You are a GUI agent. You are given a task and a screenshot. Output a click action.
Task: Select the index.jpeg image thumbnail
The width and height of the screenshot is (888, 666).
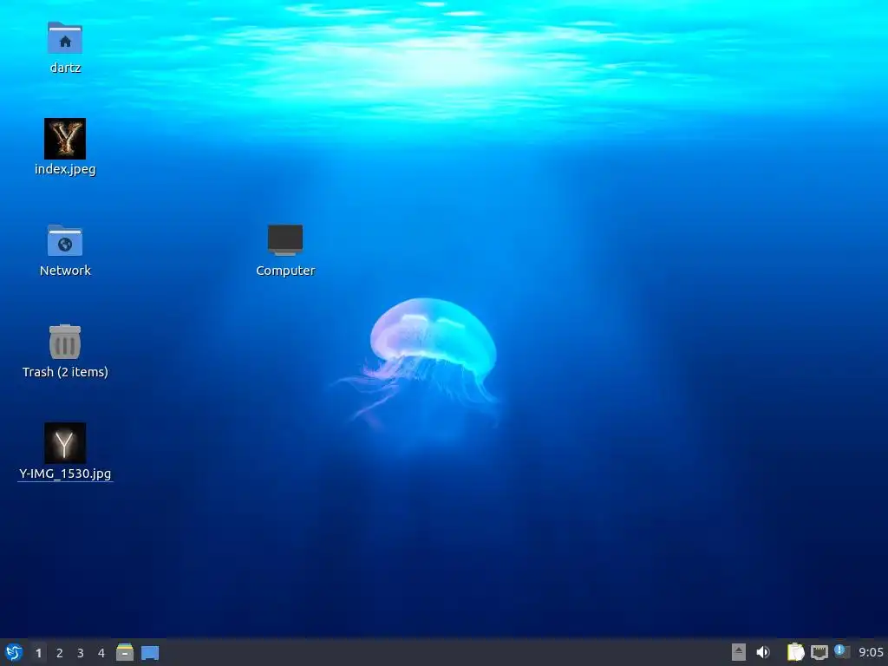click(65, 139)
